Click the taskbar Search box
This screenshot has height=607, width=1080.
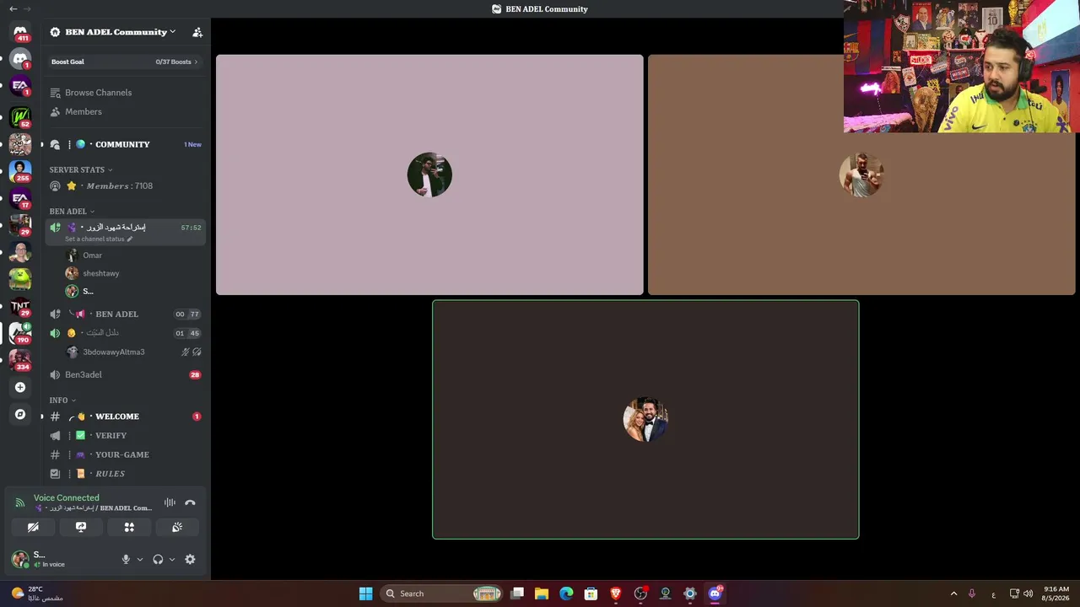[x=441, y=594]
